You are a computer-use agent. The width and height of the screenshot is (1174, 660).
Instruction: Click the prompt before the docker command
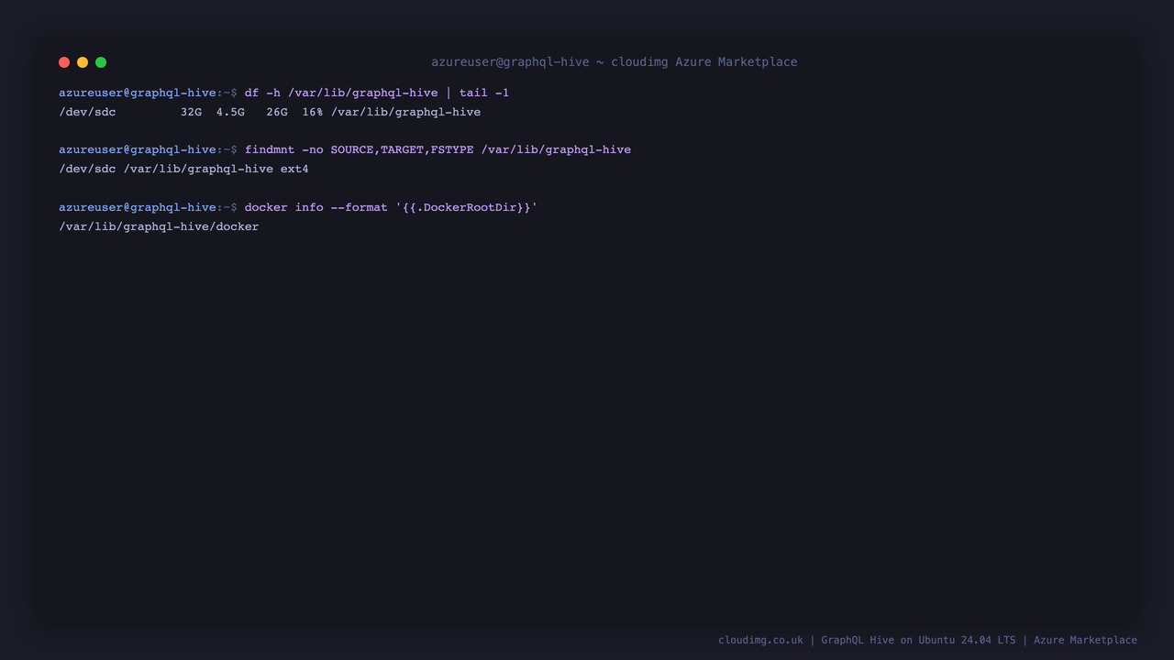coord(148,207)
